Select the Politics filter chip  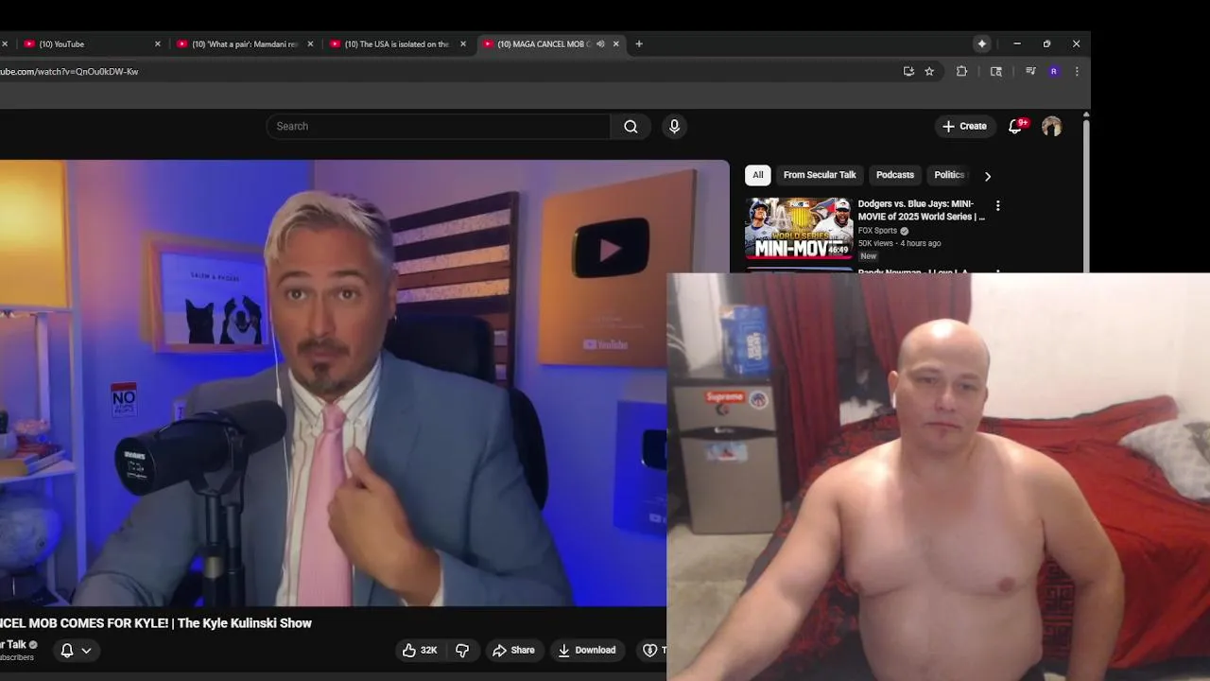click(x=949, y=175)
